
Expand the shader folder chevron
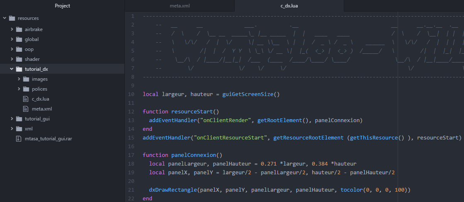(x=12, y=59)
